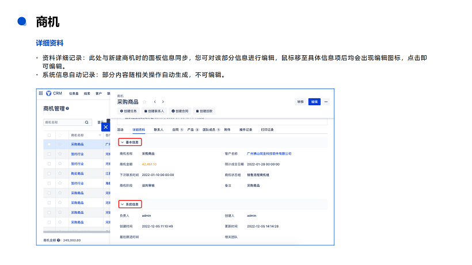Viewport: 472px width, 265px height.
Task: Click the 负责人 value admin
Action: [x=146, y=216]
